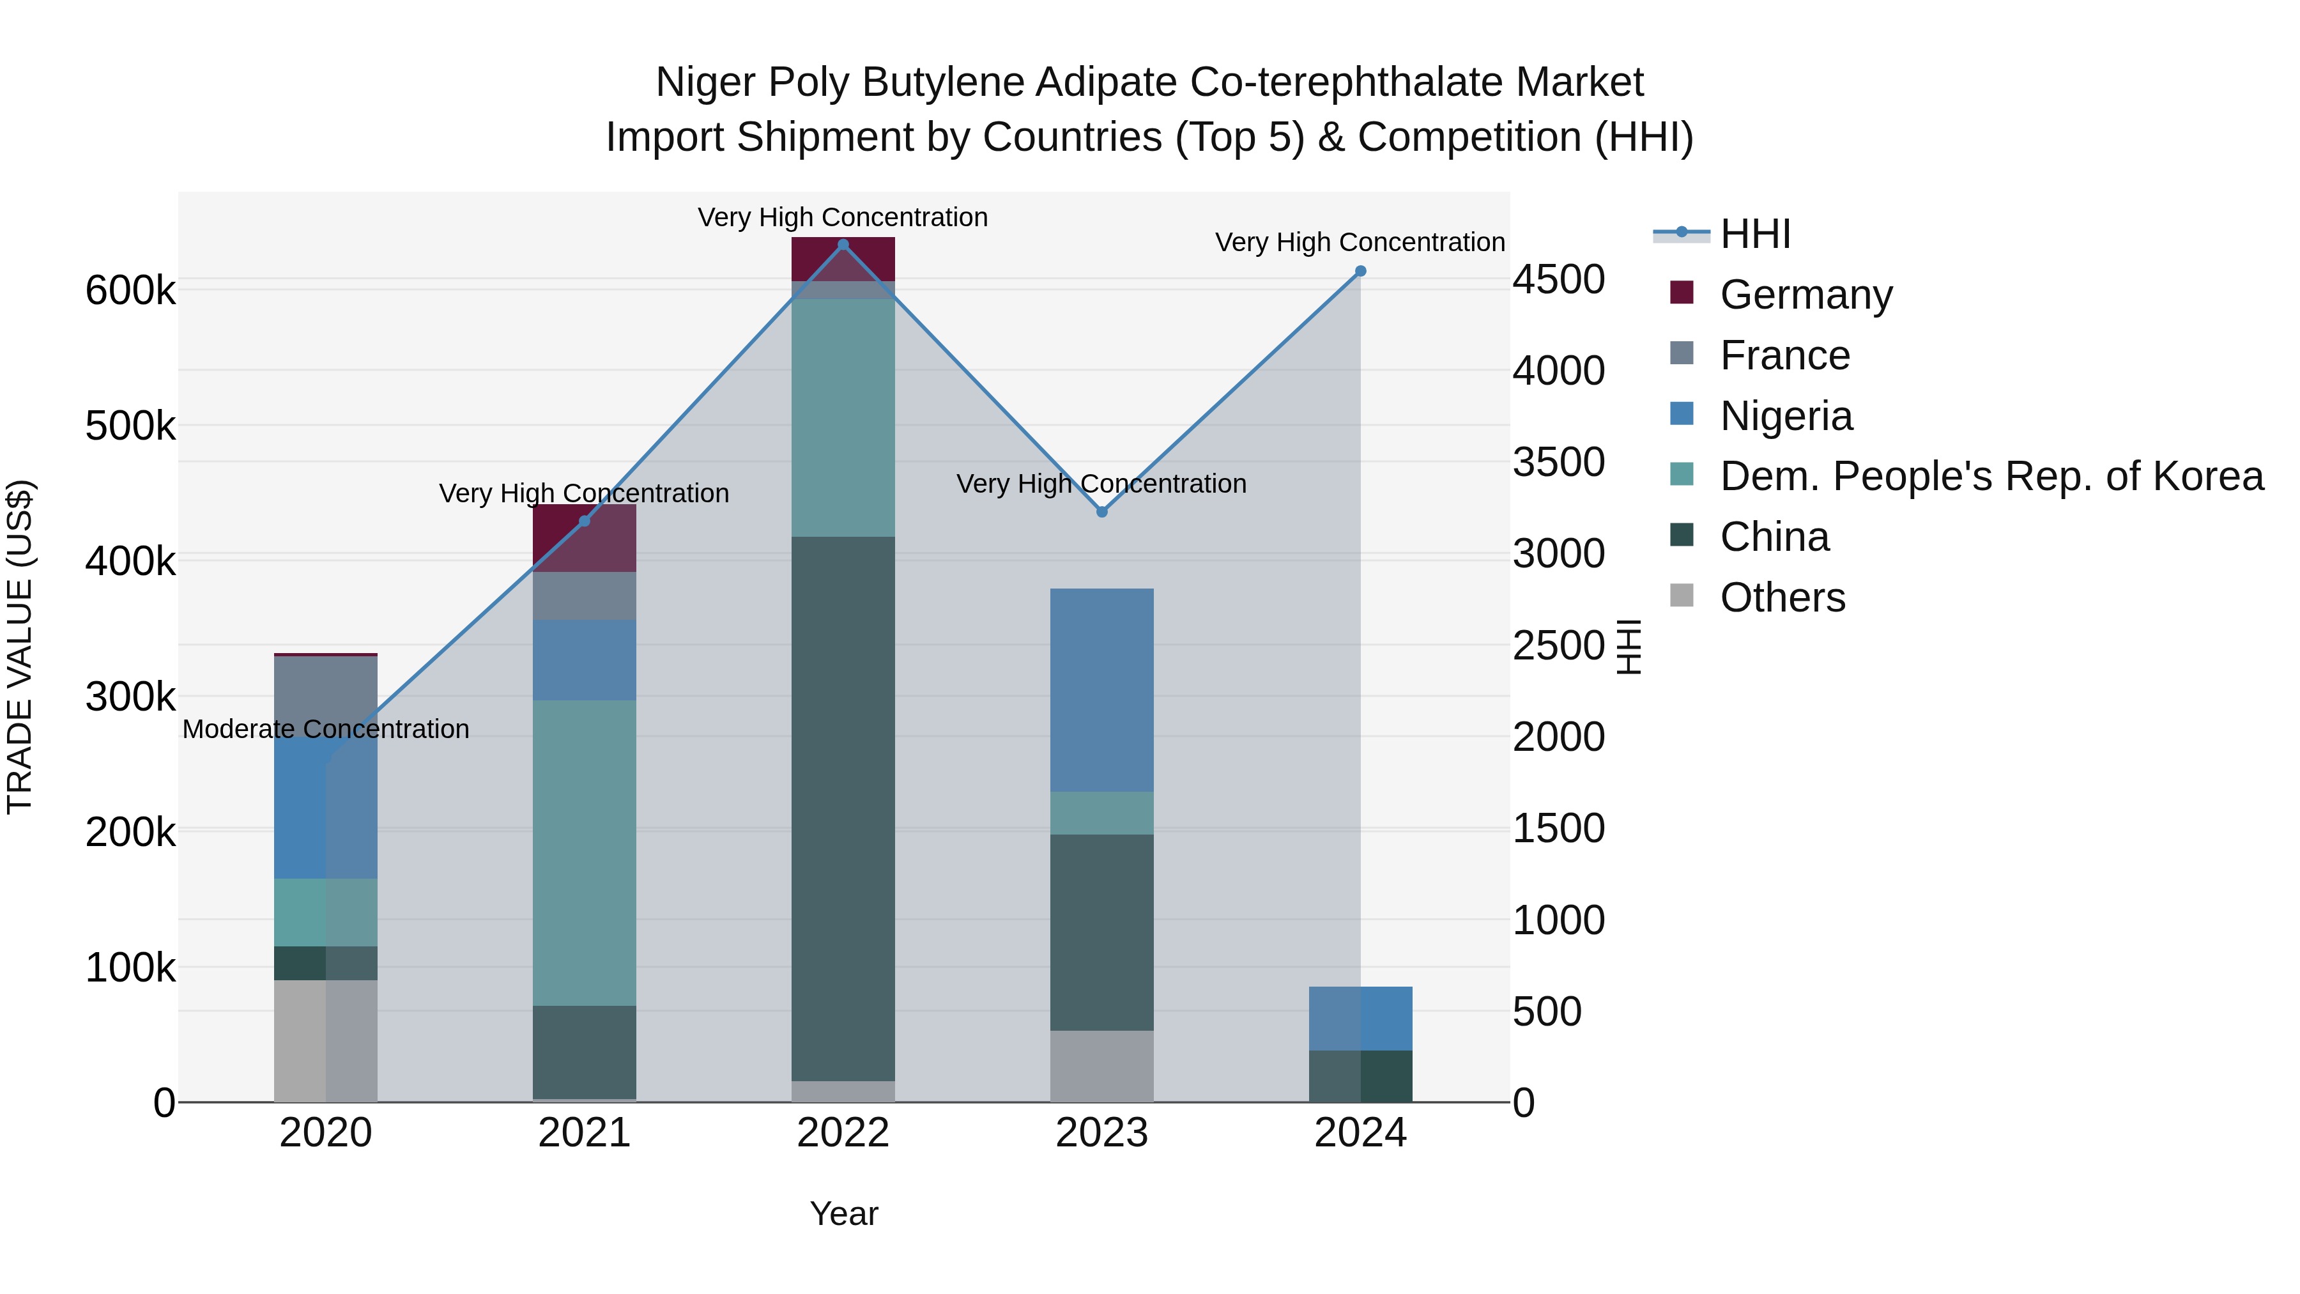Click the Nigeria blue color swatch

[1682, 413]
